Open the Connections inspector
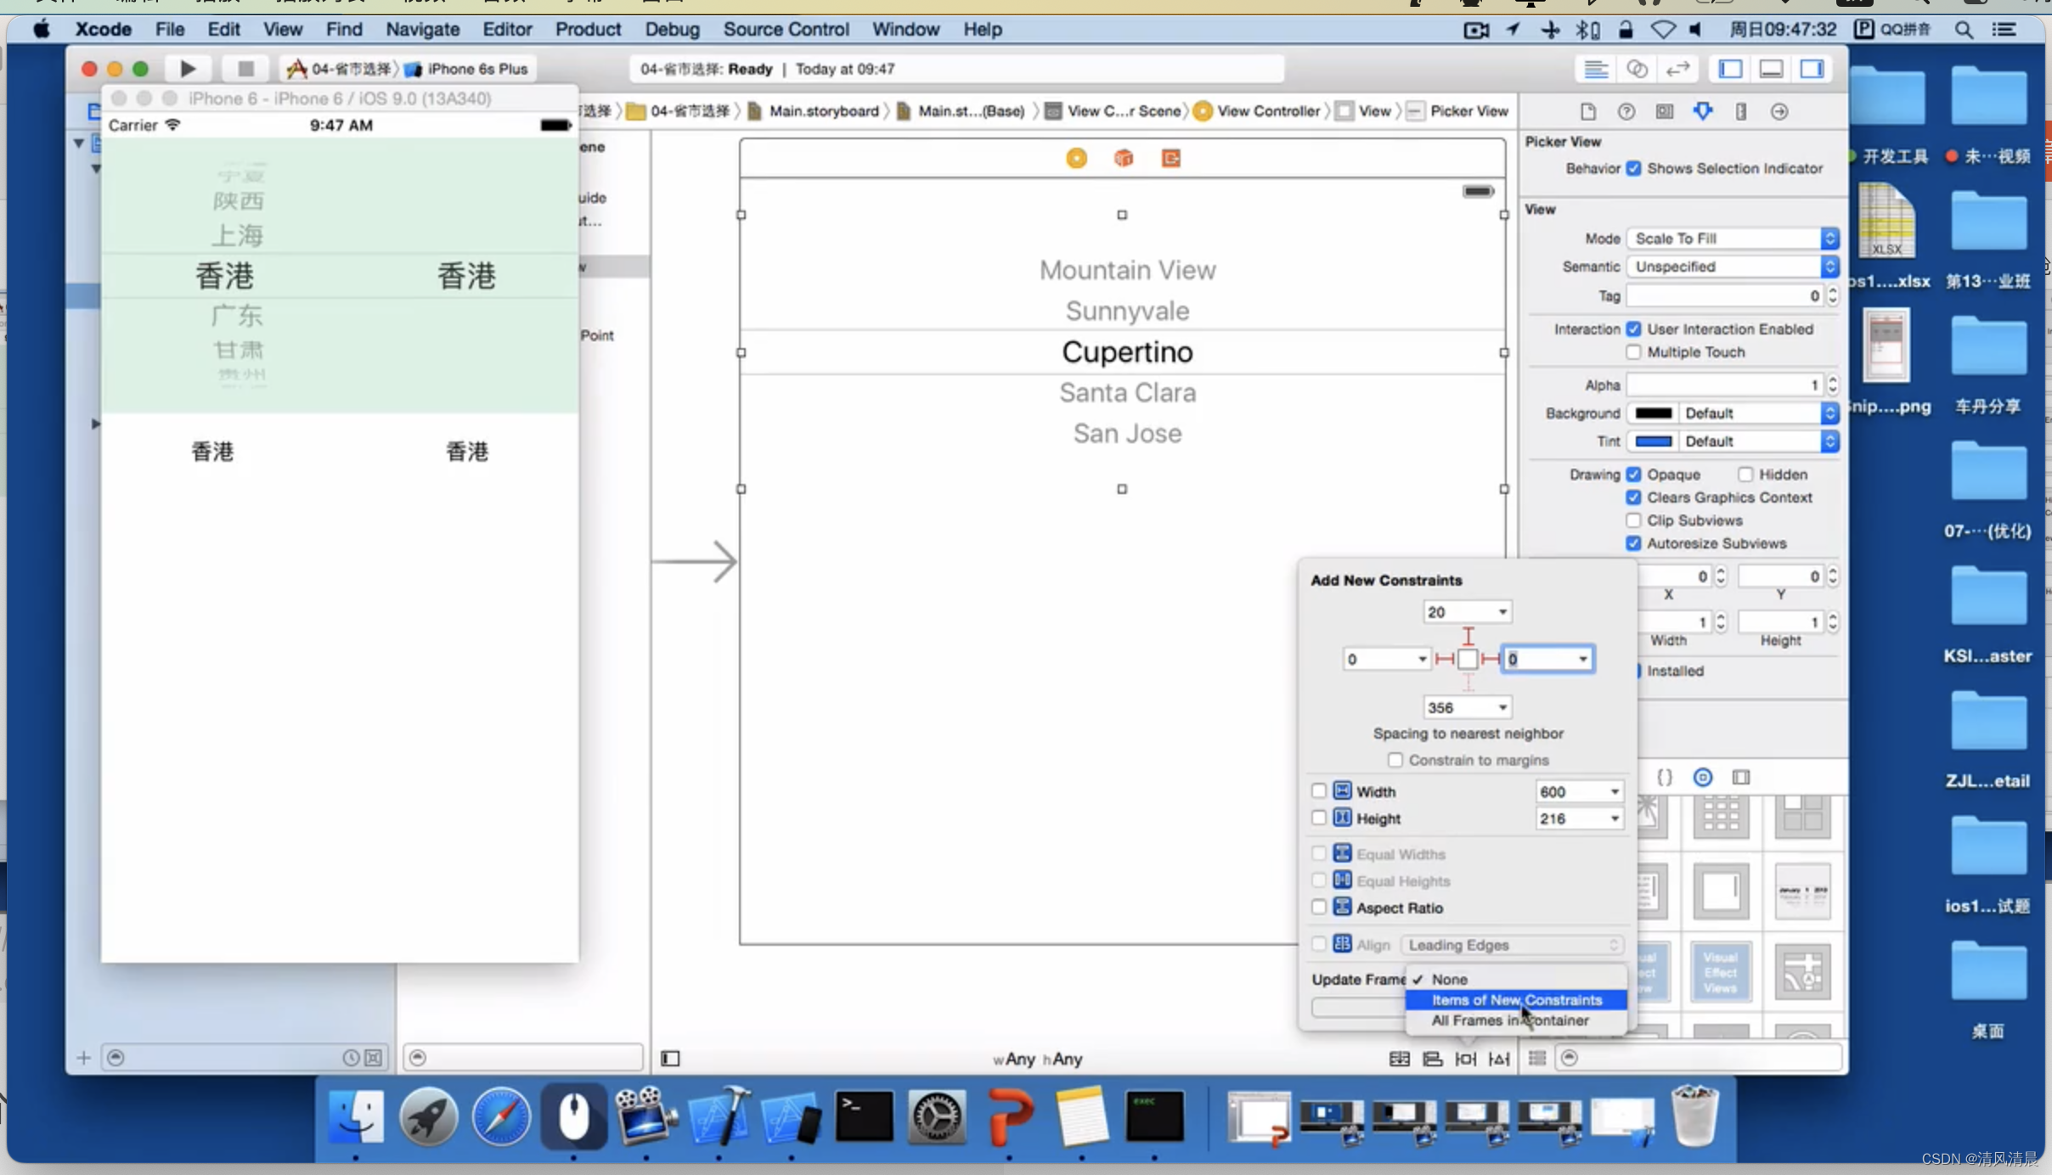 (x=1779, y=112)
